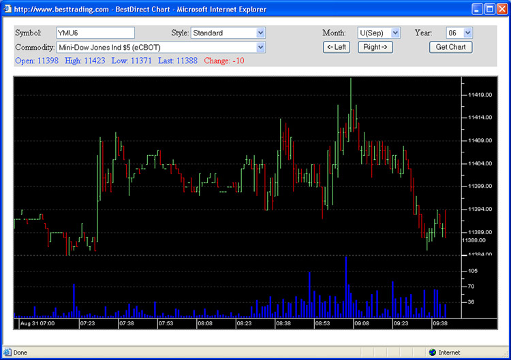Click the page icon beside Done in status bar

pyautogui.click(x=7, y=353)
